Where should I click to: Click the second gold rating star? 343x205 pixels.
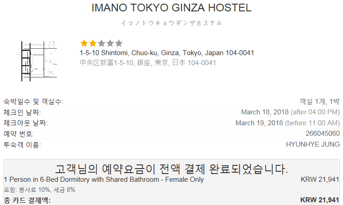(93, 43)
